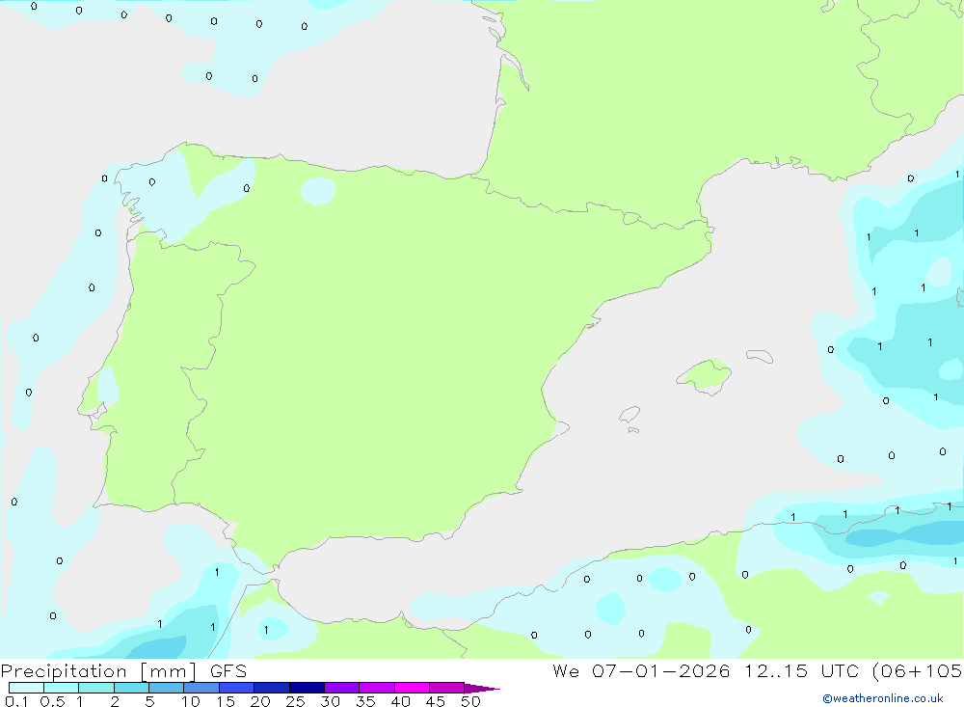964x707 pixels.
Task: Click the 'We 07-01-2026' date text
Action: (641, 670)
